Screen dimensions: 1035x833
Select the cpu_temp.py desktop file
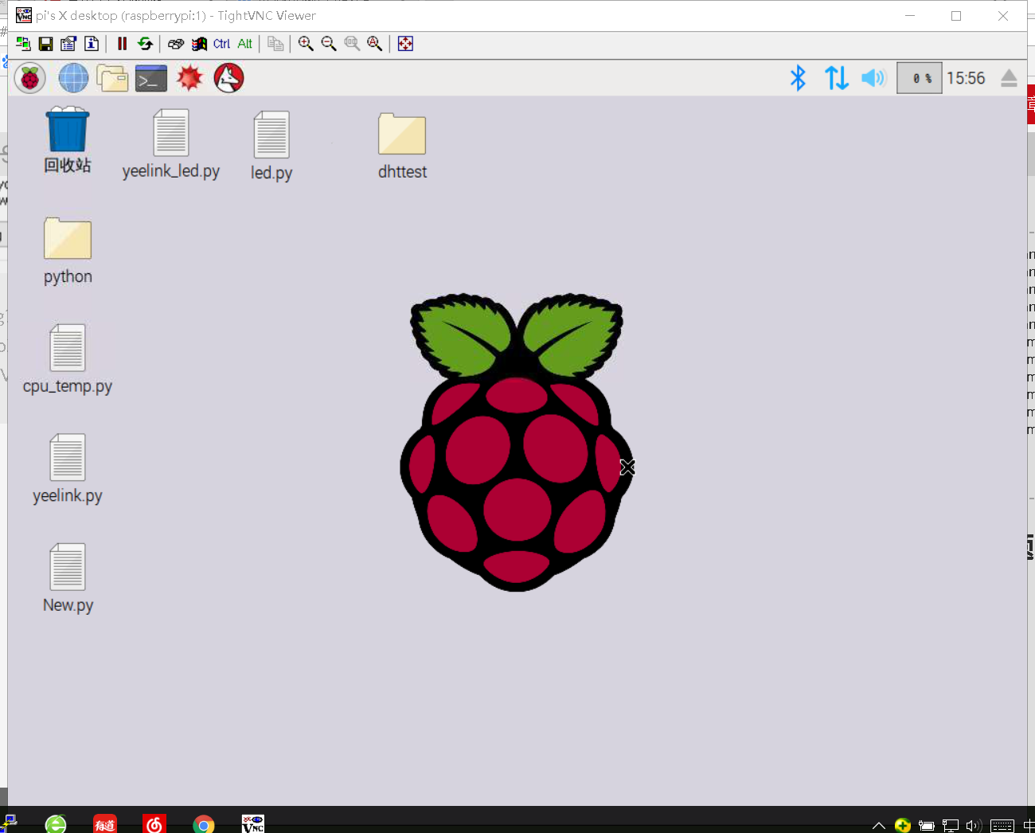tap(68, 360)
